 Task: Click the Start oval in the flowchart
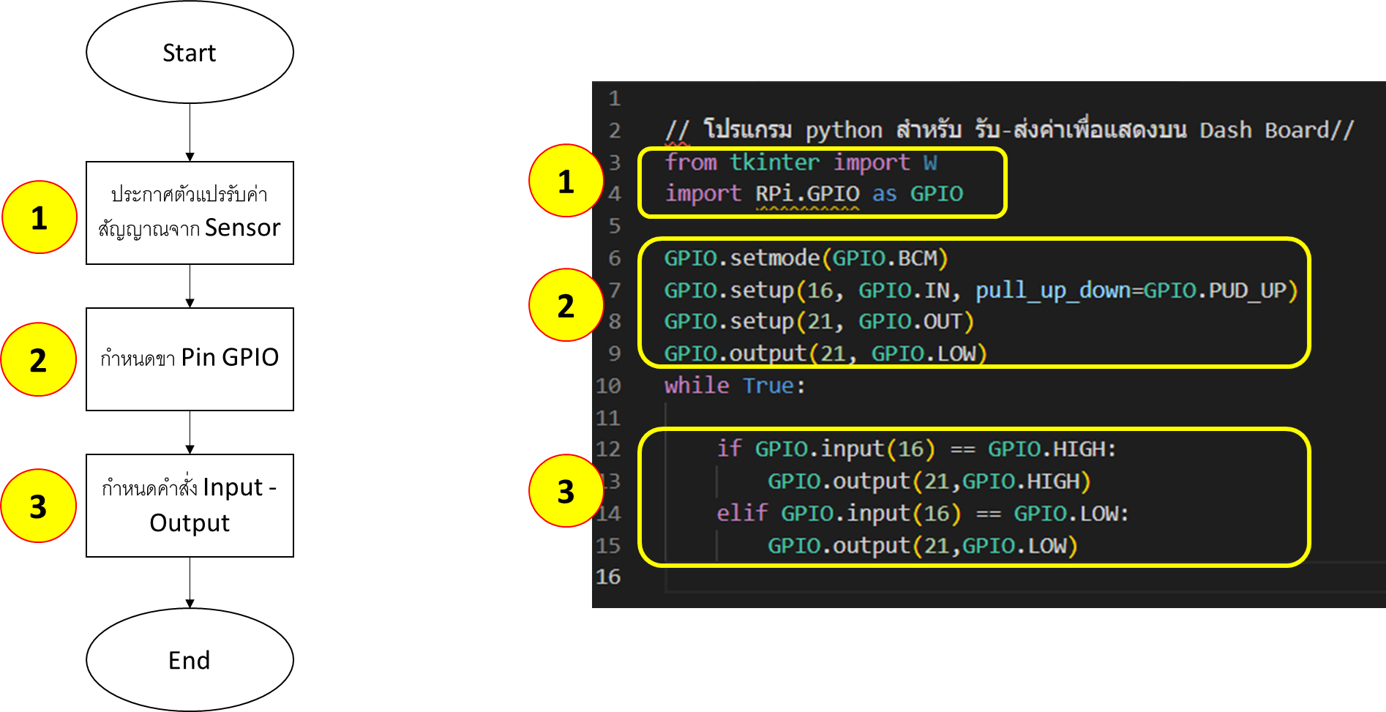pyautogui.click(x=190, y=53)
